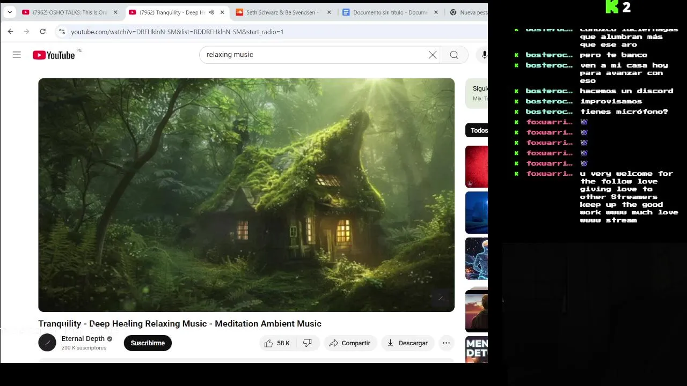This screenshot has width=687, height=386.
Task: Start voice search with microphone
Action: [484, 55]
